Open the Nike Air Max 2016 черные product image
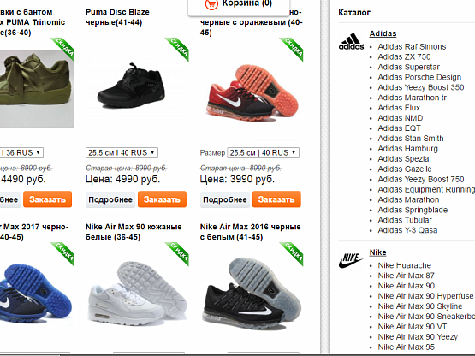This screenshot has height=356, width=475. pos(252,294)
